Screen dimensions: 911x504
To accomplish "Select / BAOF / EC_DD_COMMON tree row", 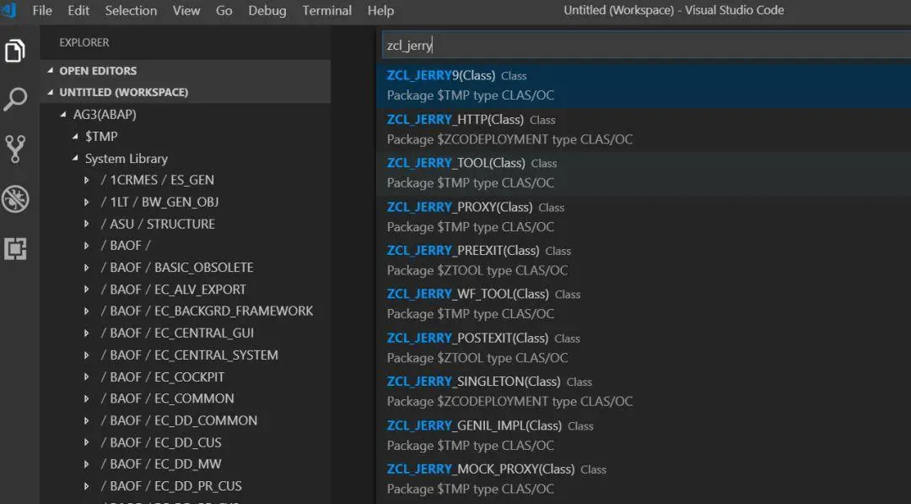I will [186, 420].
